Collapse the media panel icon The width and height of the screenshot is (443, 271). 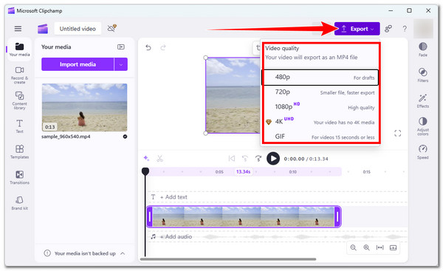click(121, 47)
